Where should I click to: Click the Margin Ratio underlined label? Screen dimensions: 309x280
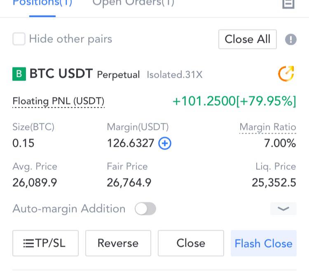pyautogui.click(x=268, y=127)
